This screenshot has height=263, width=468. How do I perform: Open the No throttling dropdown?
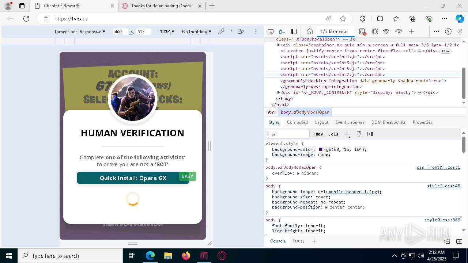[x=197, y=32]
